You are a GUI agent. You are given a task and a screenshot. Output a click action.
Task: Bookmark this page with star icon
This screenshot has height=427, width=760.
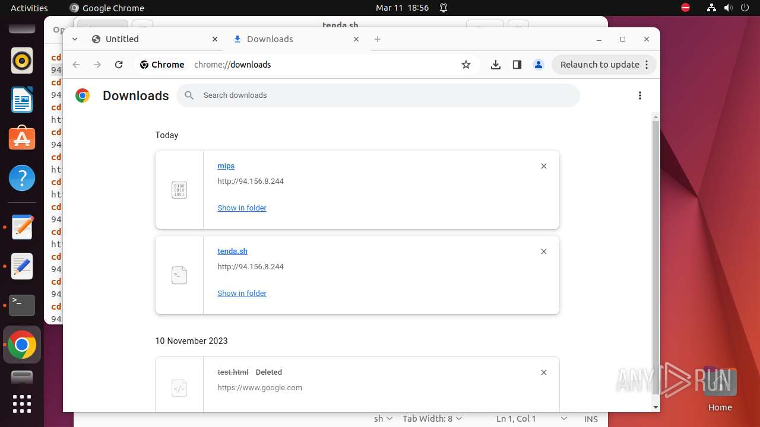466,65
